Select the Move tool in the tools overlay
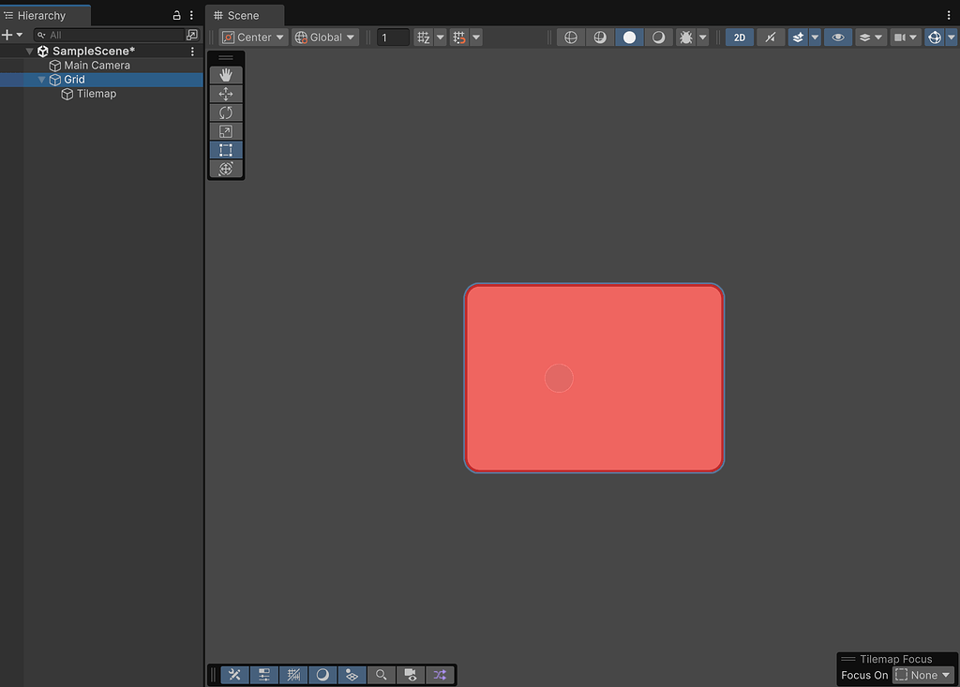Image resolution: width=960 pixels, height=687 pixels. (226, 94)
